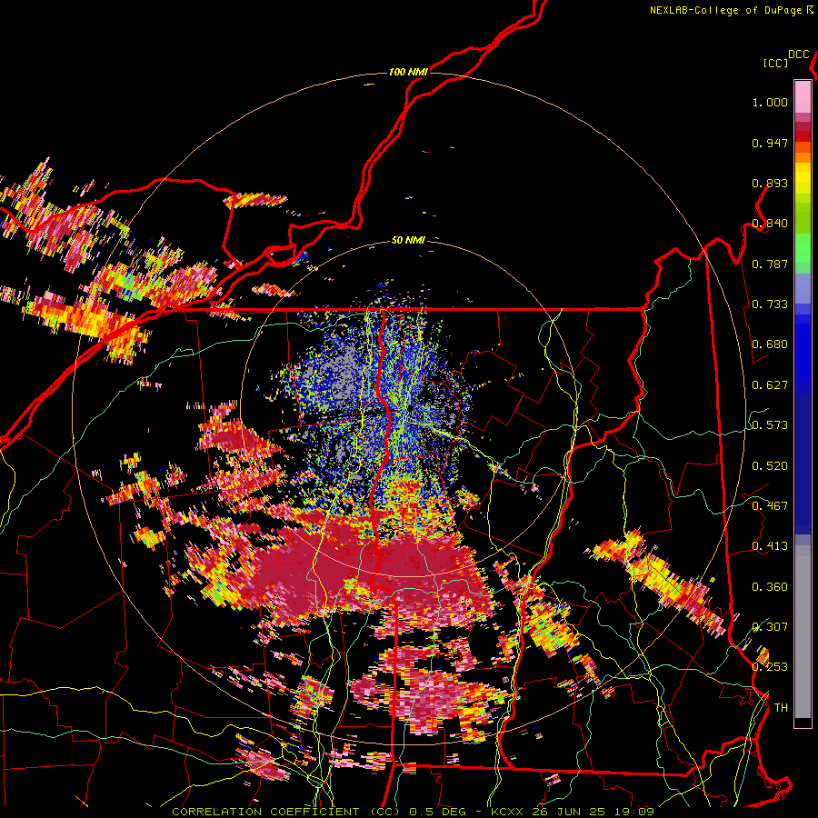Click the 0.893 legend value
Viewport: 818px width, 818px height.
click(770, 183)
